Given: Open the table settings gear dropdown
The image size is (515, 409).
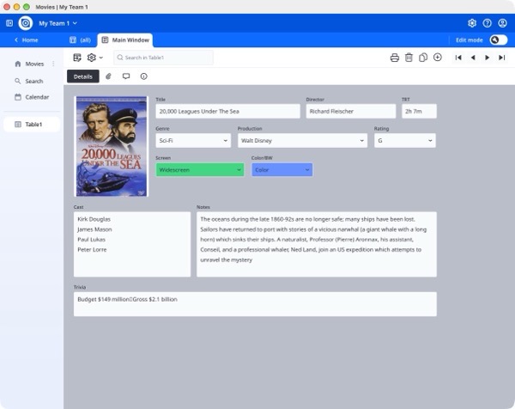Looking at the screenshot, I should (x=95, y=58).
